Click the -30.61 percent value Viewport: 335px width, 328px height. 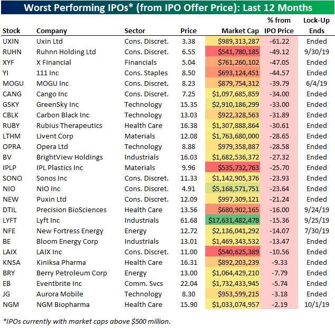(x=279, y=126)
